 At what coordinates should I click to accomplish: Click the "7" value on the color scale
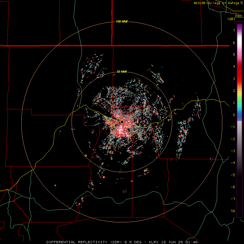(234, 30)
